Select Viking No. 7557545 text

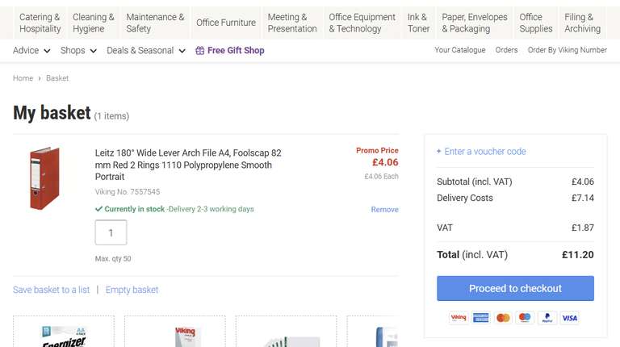[x=128, y=192]
